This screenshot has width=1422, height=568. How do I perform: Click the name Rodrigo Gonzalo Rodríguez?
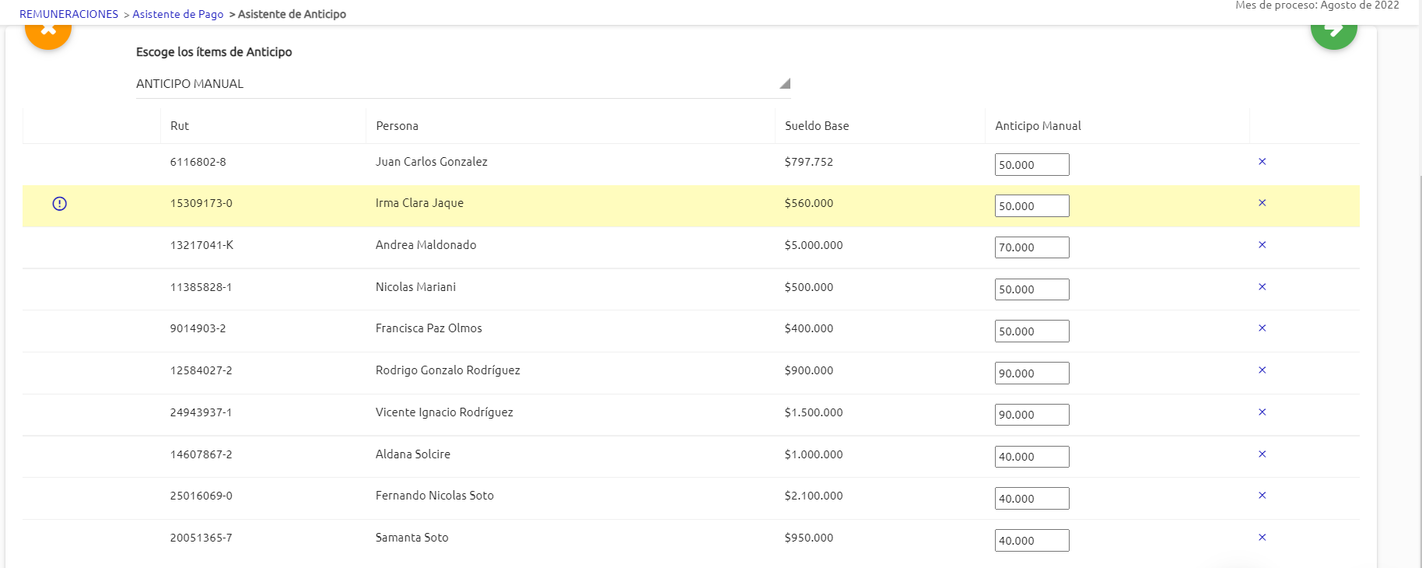[448, 370]
